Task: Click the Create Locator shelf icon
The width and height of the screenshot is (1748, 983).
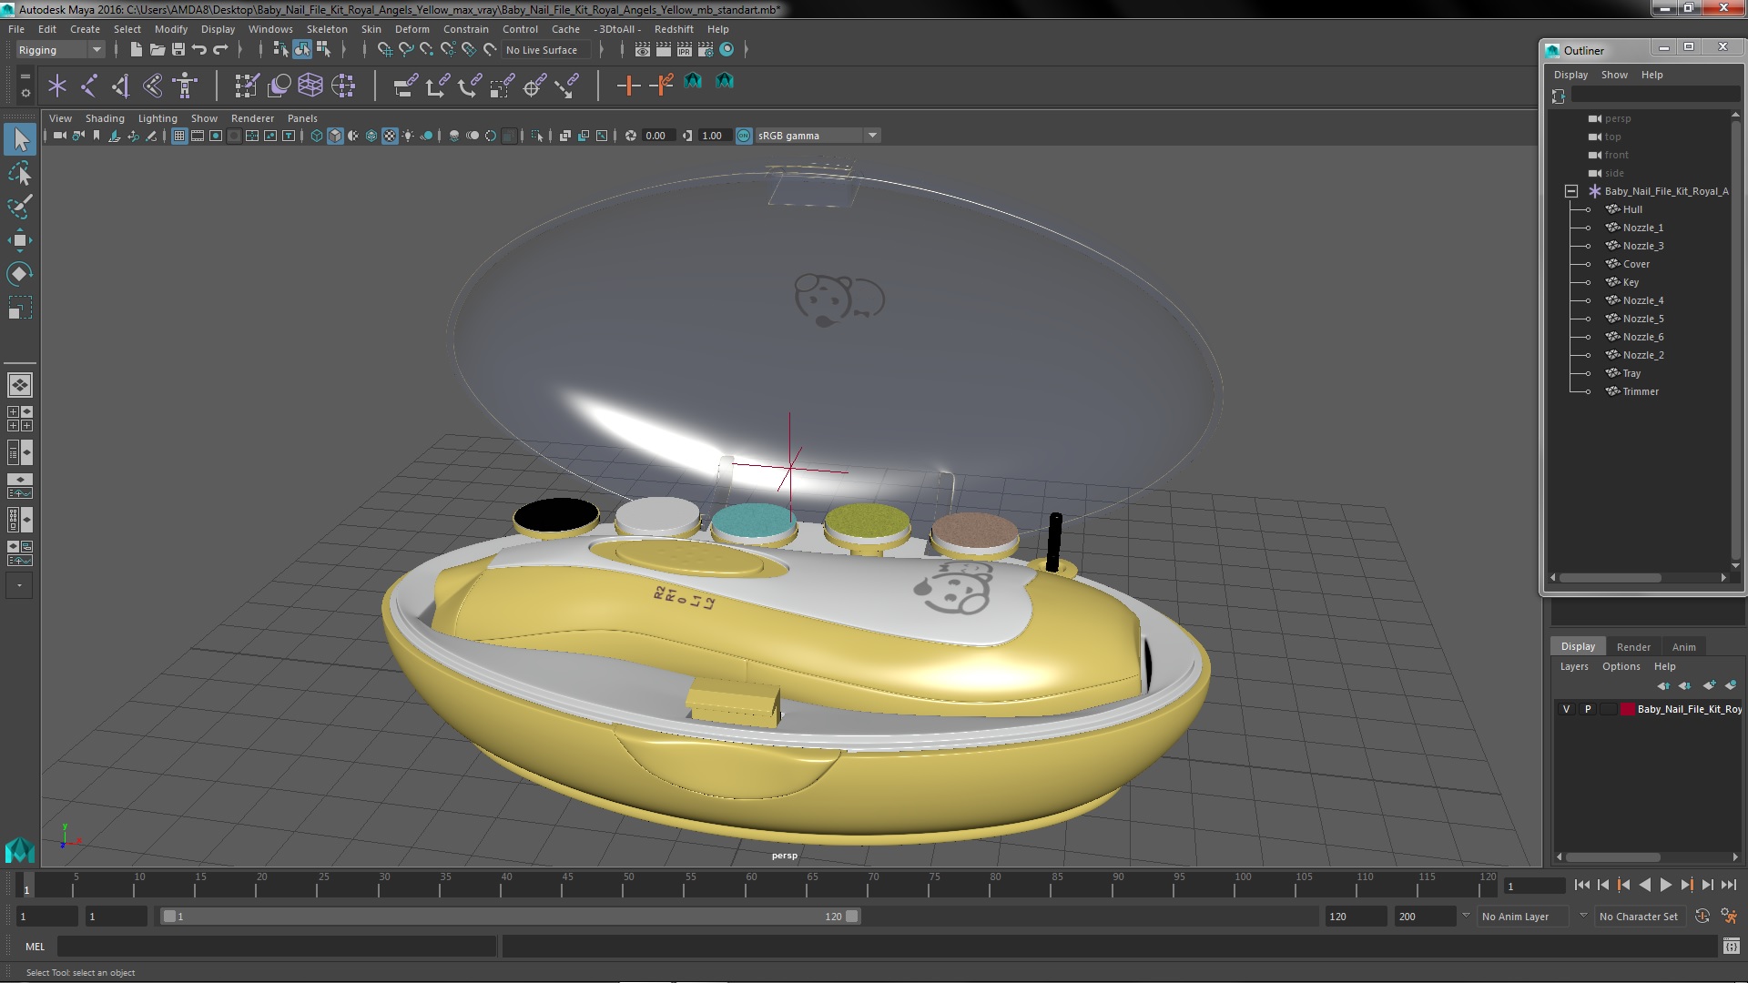Action: pyautogui.click(x=57, y=86)
